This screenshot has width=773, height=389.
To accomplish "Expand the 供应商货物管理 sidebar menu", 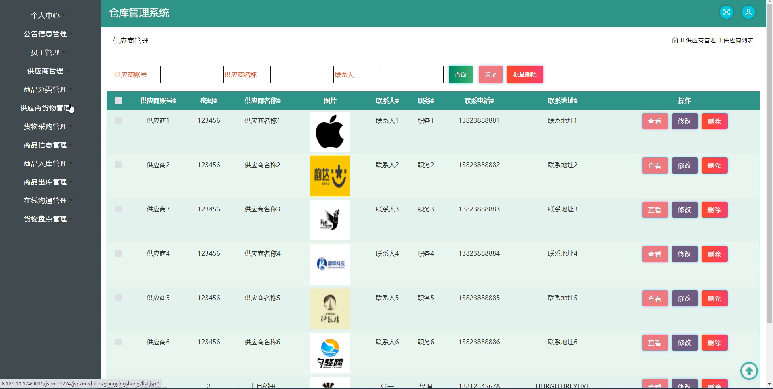I will point(48,108).
